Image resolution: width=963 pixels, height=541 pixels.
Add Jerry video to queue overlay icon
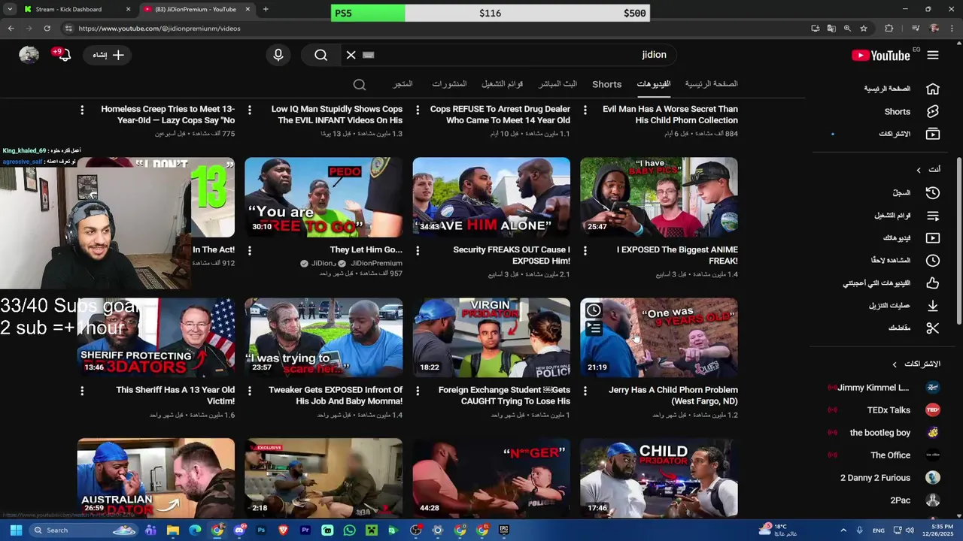(x=594, y=328)
